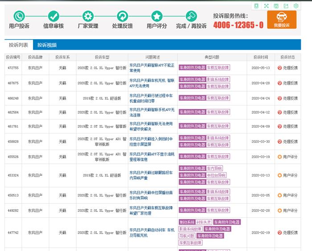Screen dimensions: 312x251
Task: Click the 用户评分 icon for complaint 450513
Action: 279,195
